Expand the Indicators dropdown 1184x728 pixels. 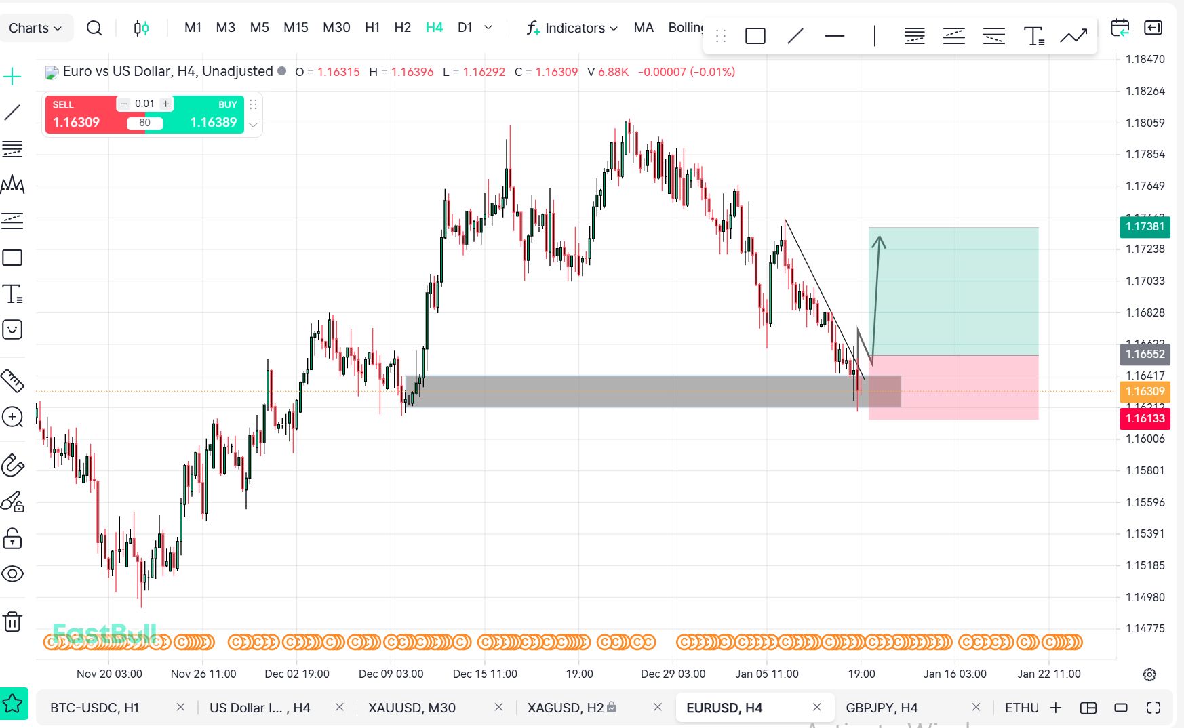click(x=573, y=28)
